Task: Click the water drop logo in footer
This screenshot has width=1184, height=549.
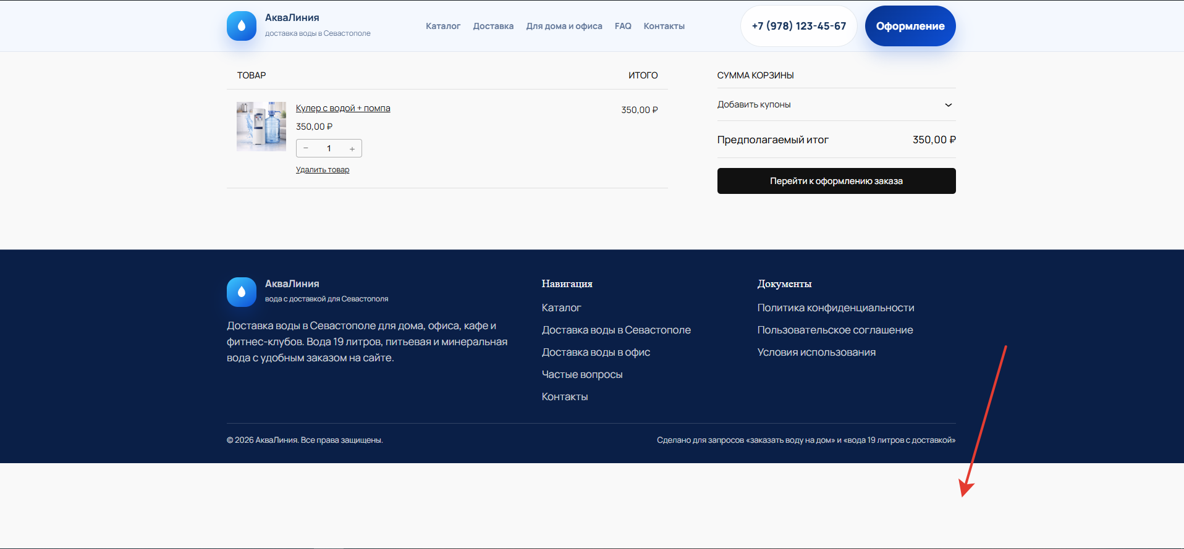Action: tap(242, 292)
